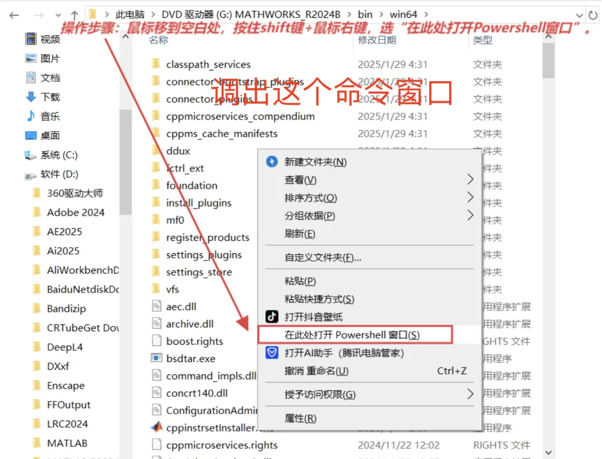The image size is (602, 459).
Task: Expand the 分组依据(P) submenu
Action: (370, 216)
